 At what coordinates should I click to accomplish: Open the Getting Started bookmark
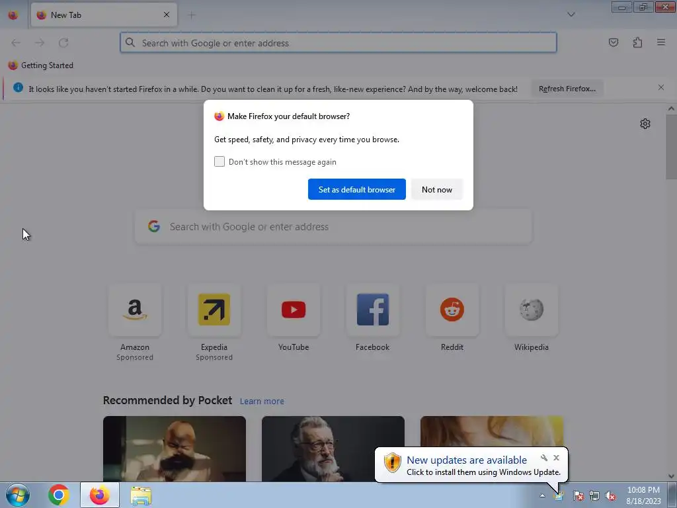41,65
